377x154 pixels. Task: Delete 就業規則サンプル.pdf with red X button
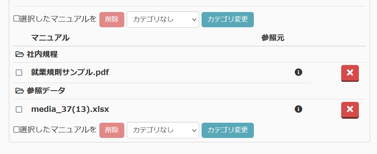pos(350,73)
